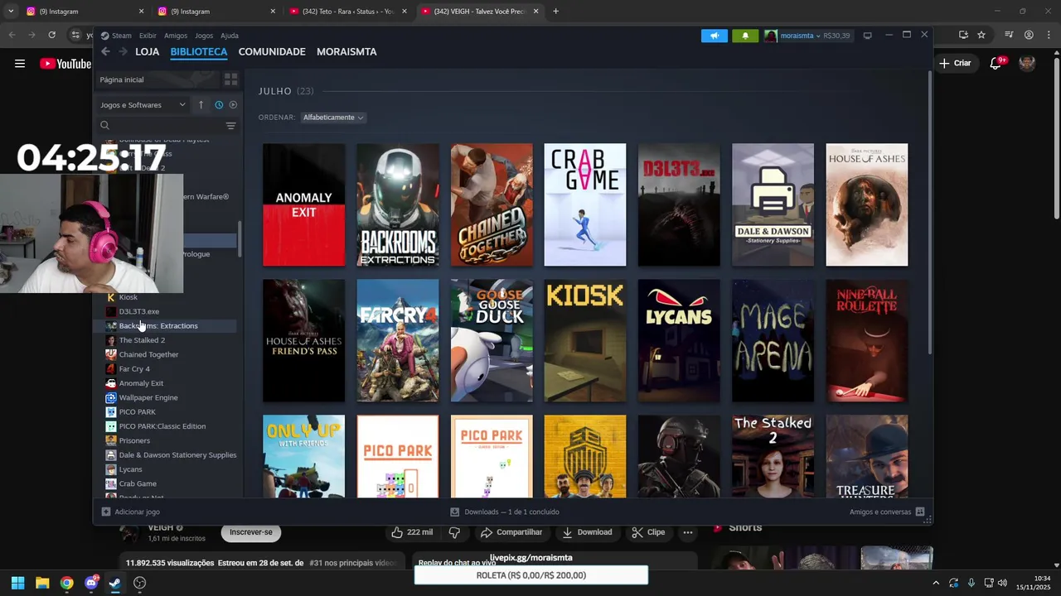Open Goose Goose Duck cover
1061x596 pixels.
[492, 340]
